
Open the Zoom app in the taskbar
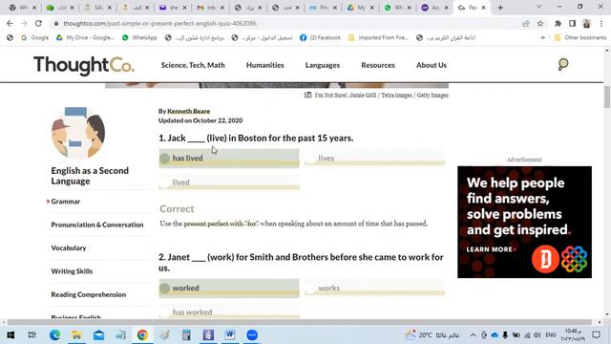tap(252, 335)
